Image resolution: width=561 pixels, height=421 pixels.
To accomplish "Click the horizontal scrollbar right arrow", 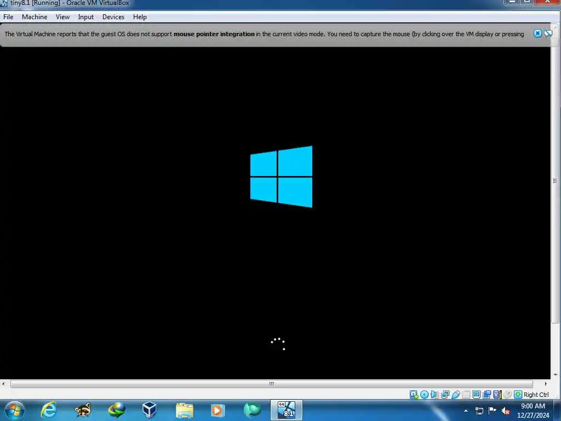I will (546, 384).
